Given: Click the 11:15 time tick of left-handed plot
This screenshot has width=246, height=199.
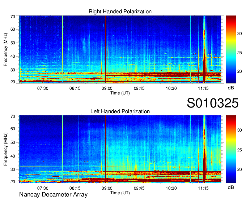Looking at the screenshot, I should point(203,188).
